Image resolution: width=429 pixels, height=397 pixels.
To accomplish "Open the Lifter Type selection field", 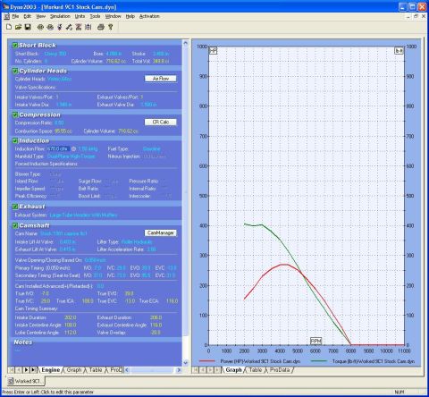I will pos(137,241).
